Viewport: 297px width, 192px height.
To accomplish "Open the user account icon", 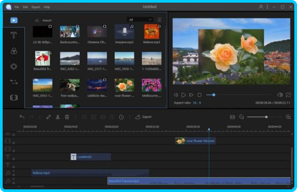I will click(261, 7).
